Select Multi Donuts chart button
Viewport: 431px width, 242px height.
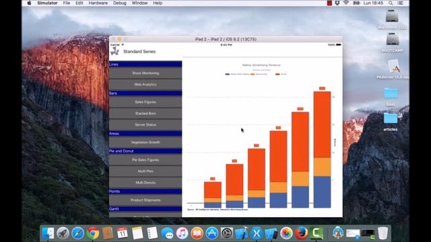coord(145,182)
